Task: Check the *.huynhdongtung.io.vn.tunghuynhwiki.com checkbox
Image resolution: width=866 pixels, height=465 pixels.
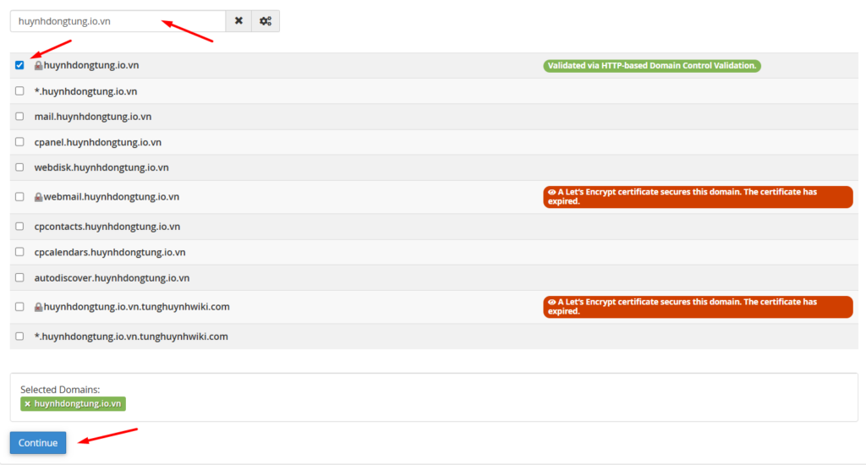Action: coord(19,336)
